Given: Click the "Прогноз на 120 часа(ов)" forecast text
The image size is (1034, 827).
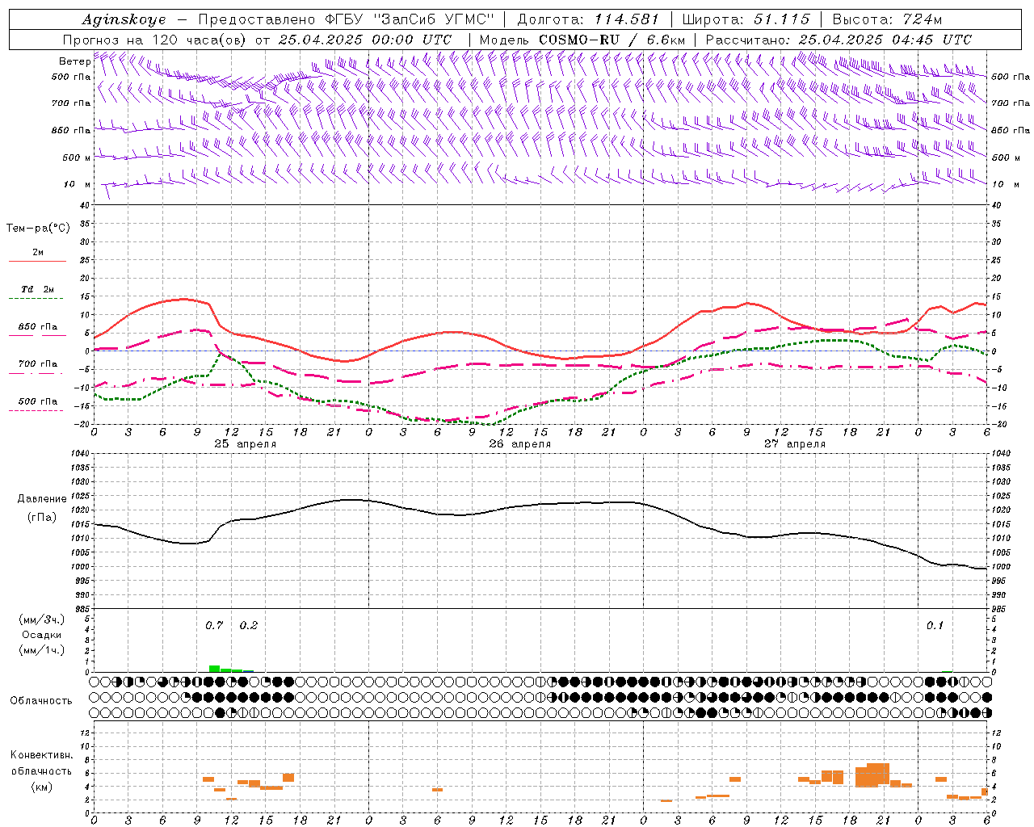Looking at the screenshot, I should click(156, 40).
